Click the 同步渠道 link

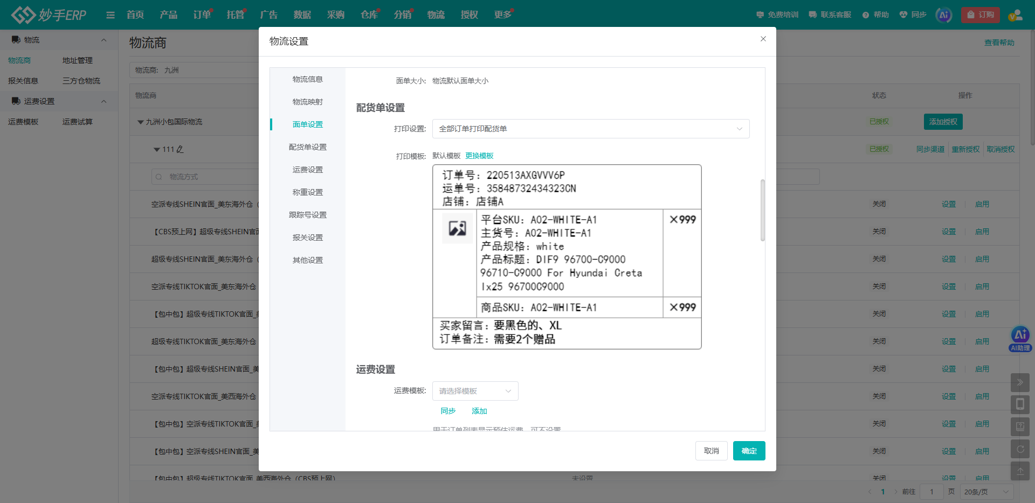(x=930, y=149)
